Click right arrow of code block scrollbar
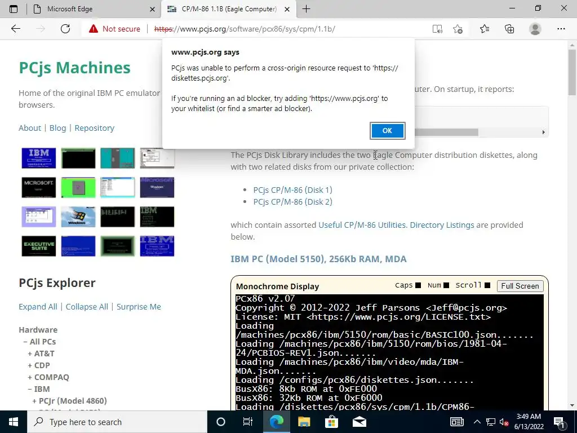 (544, 132)
